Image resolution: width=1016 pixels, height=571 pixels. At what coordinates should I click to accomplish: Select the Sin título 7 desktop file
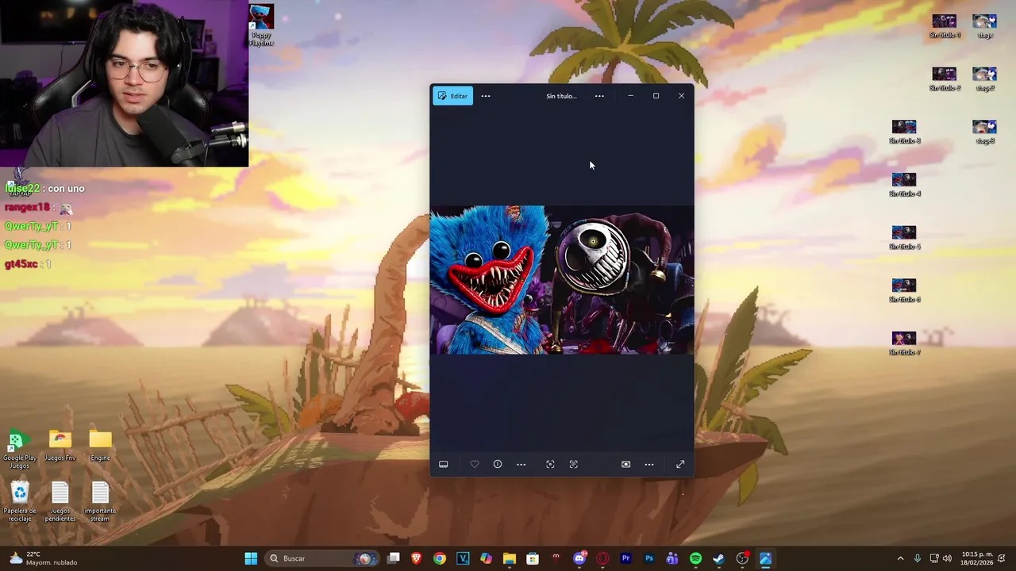point(904,343)
